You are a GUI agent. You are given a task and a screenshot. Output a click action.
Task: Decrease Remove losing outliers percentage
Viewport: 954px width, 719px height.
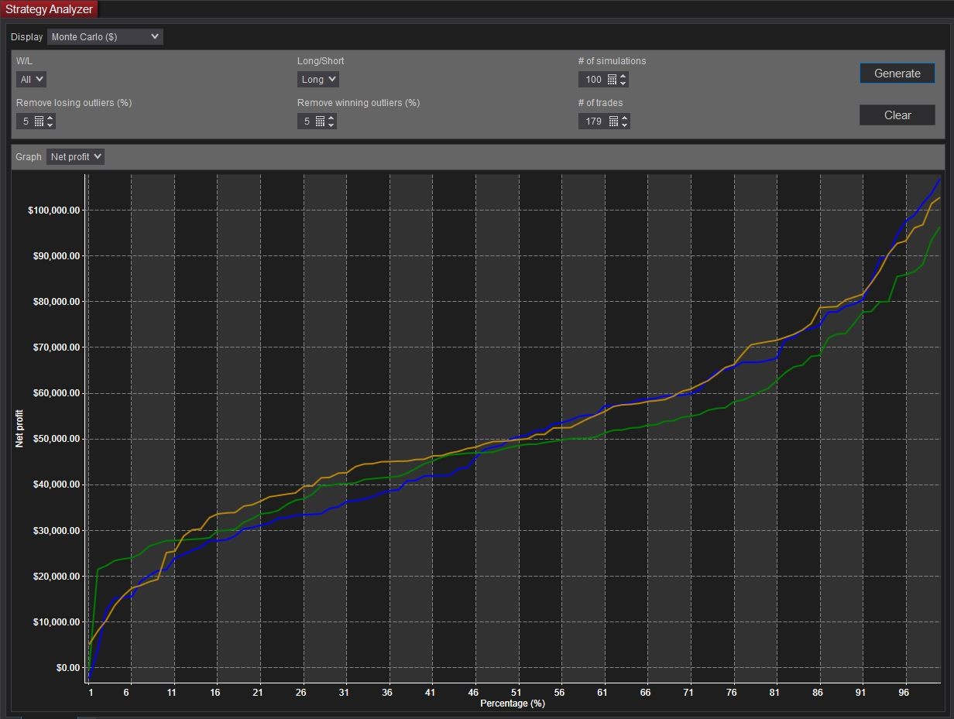[x=50, y=125]
